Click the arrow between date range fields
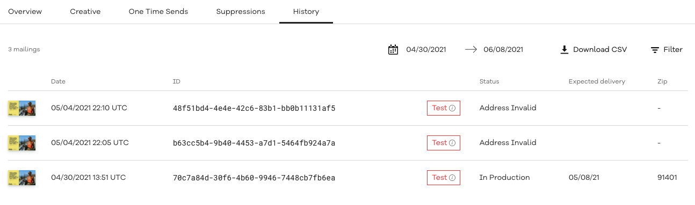 tap(471, 49)
